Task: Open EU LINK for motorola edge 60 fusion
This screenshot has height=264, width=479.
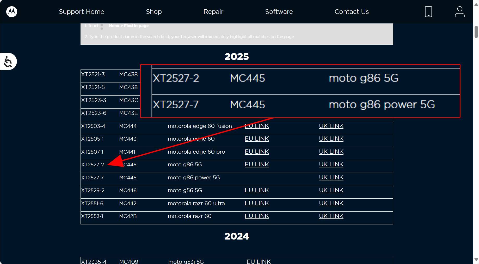Action: [257, 126]
